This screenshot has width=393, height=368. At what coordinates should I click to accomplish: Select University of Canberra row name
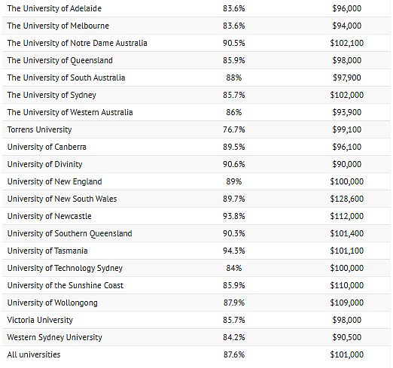tap(47, 147)
